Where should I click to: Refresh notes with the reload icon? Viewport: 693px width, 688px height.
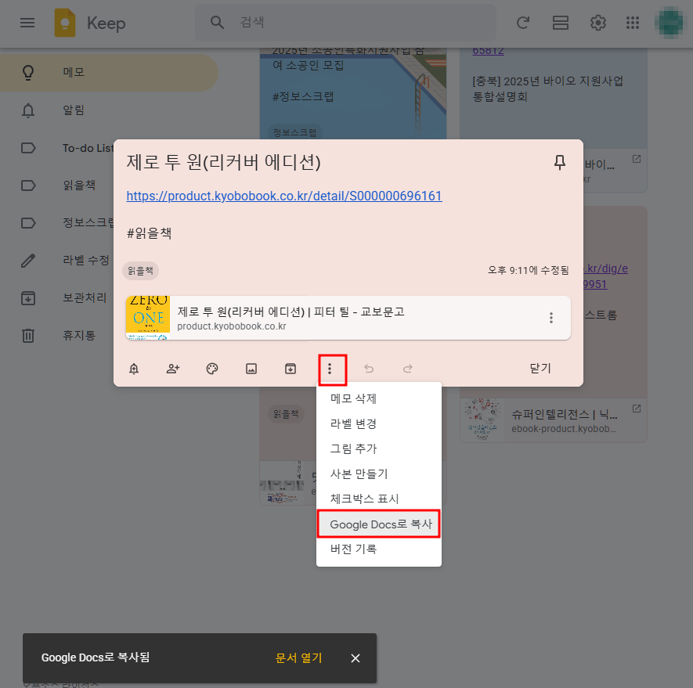tap(523, 23)
